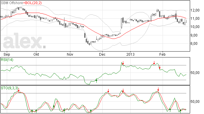
Task: Click the RSI panel '50,00' axis value
Action: pos(195,73)
